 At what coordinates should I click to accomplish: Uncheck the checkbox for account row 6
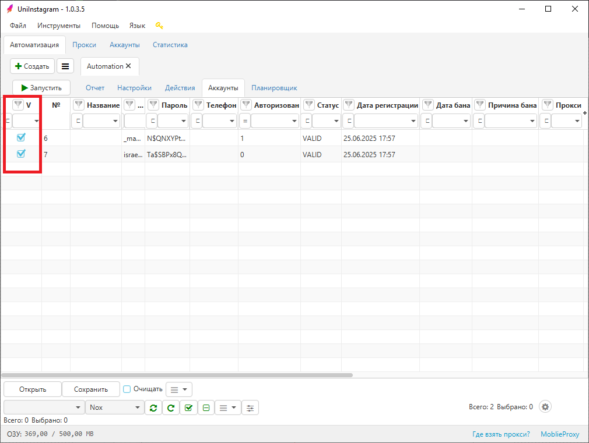click(x=21, y=138)
